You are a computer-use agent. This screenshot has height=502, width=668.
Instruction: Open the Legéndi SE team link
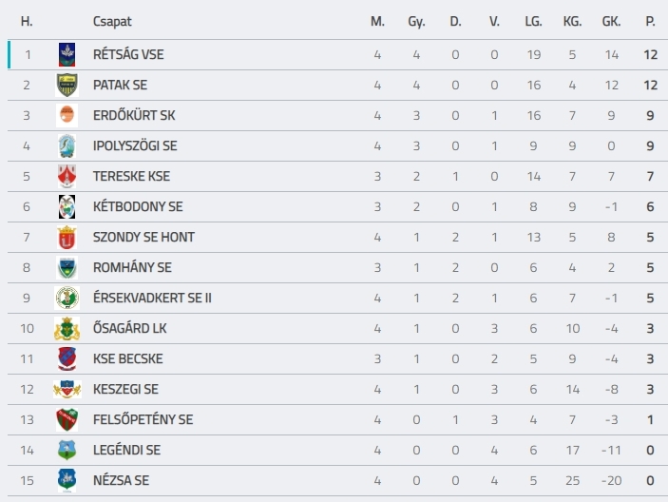click(126, 450)
